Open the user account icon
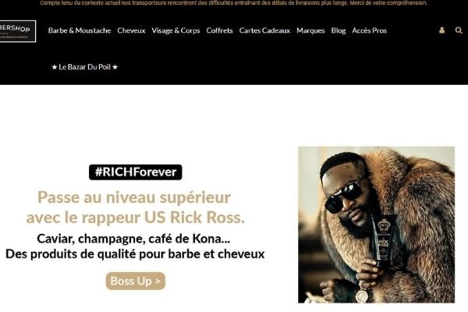The height and width of the screenshot is (312, 468). point(441,30)
